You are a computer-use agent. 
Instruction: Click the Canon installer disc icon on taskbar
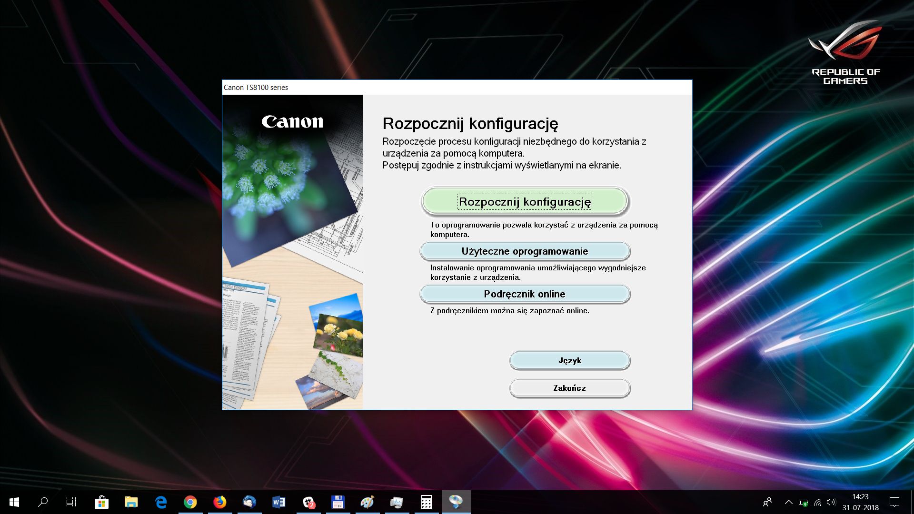coord(456,502)
